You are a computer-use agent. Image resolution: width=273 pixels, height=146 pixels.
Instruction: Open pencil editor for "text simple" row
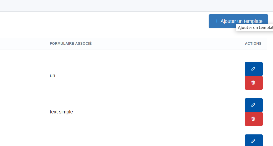253,105
